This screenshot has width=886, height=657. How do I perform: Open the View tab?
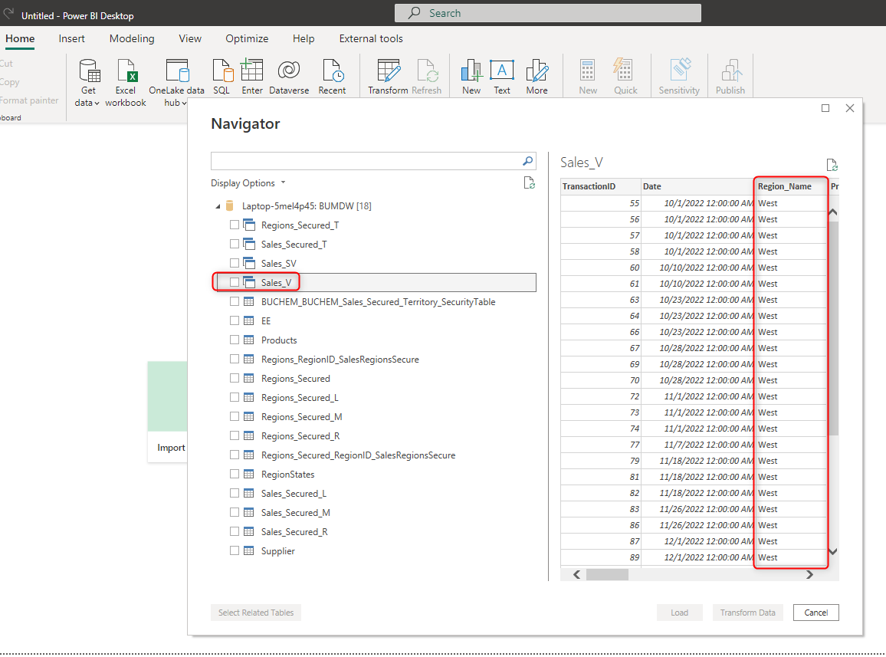tap(190, 38)
